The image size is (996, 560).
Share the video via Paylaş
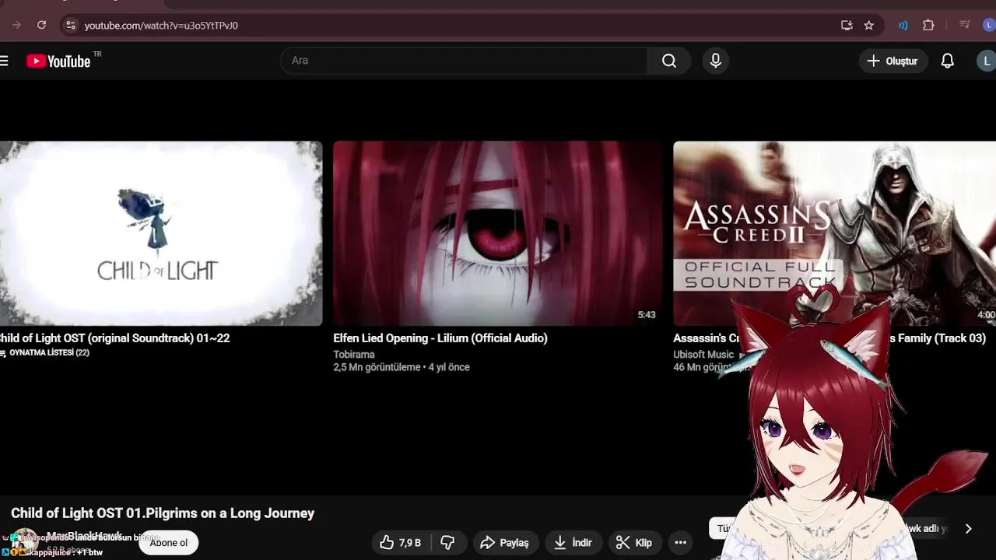[504, 543]
